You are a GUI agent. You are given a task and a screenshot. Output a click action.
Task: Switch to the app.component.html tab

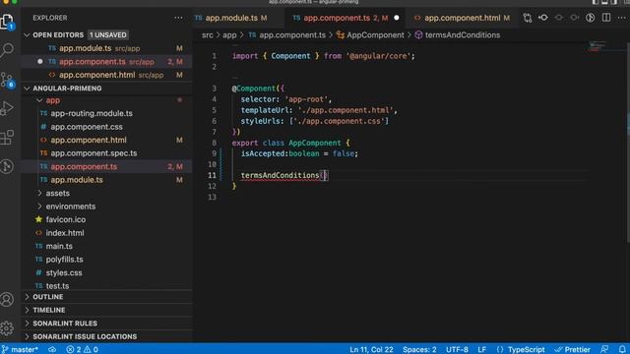462,18
